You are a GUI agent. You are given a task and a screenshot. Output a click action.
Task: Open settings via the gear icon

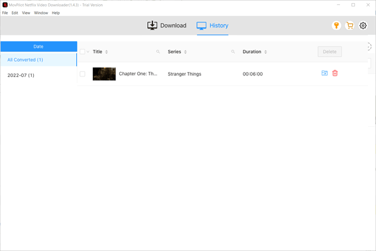point(363,25)
